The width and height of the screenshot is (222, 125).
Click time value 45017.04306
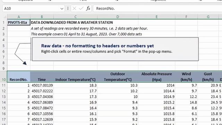(x=42, y=97)
